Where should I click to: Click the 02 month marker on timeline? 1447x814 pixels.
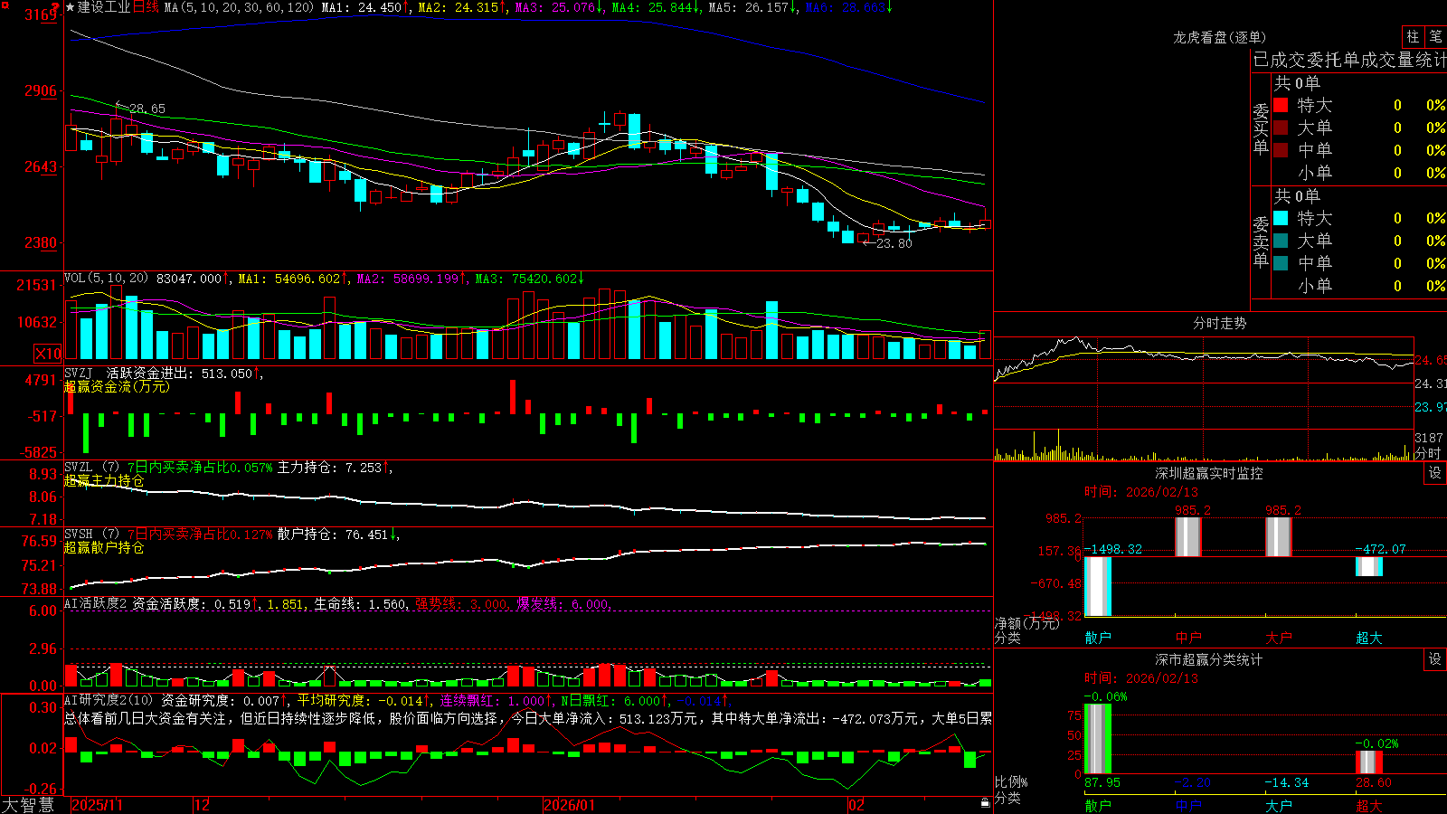pyautogui.click(x=856, y=805)
